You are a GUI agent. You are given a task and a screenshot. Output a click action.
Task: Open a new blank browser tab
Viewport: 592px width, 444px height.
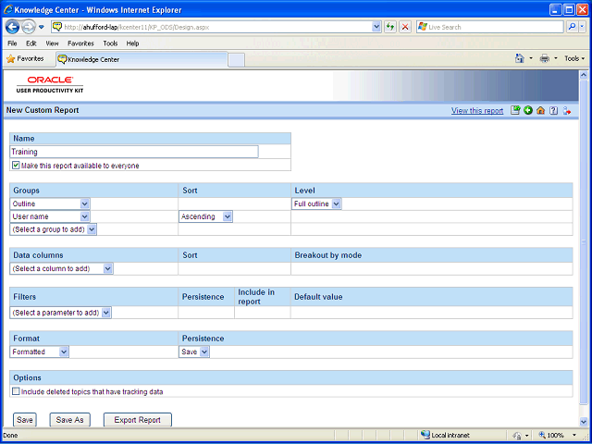click(237, 60)
